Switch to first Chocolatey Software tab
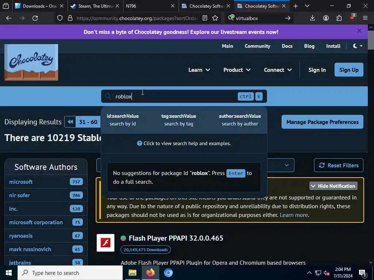 207,6
